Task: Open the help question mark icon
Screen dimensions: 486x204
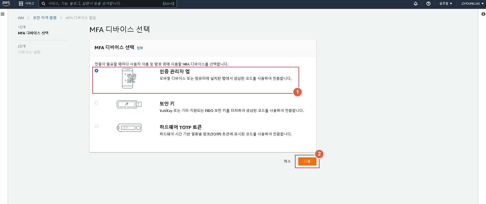Action: point(428,4)
